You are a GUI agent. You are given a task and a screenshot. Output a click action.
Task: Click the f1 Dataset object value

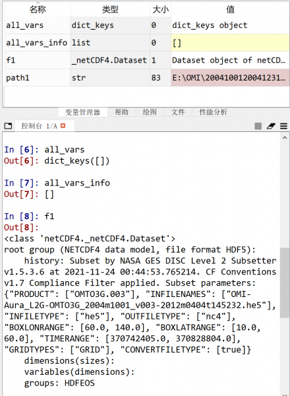pos(230,60)
